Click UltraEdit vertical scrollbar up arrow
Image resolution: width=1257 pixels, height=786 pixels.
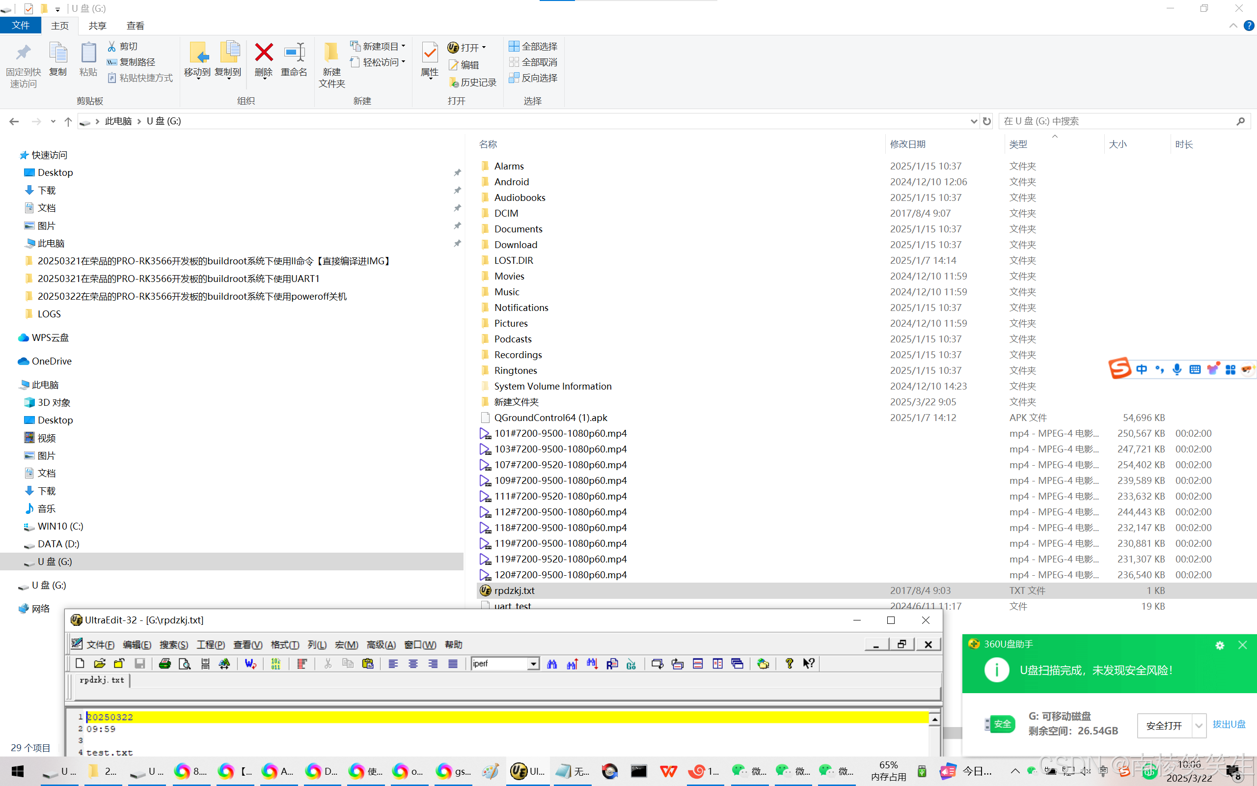(934, 720)
